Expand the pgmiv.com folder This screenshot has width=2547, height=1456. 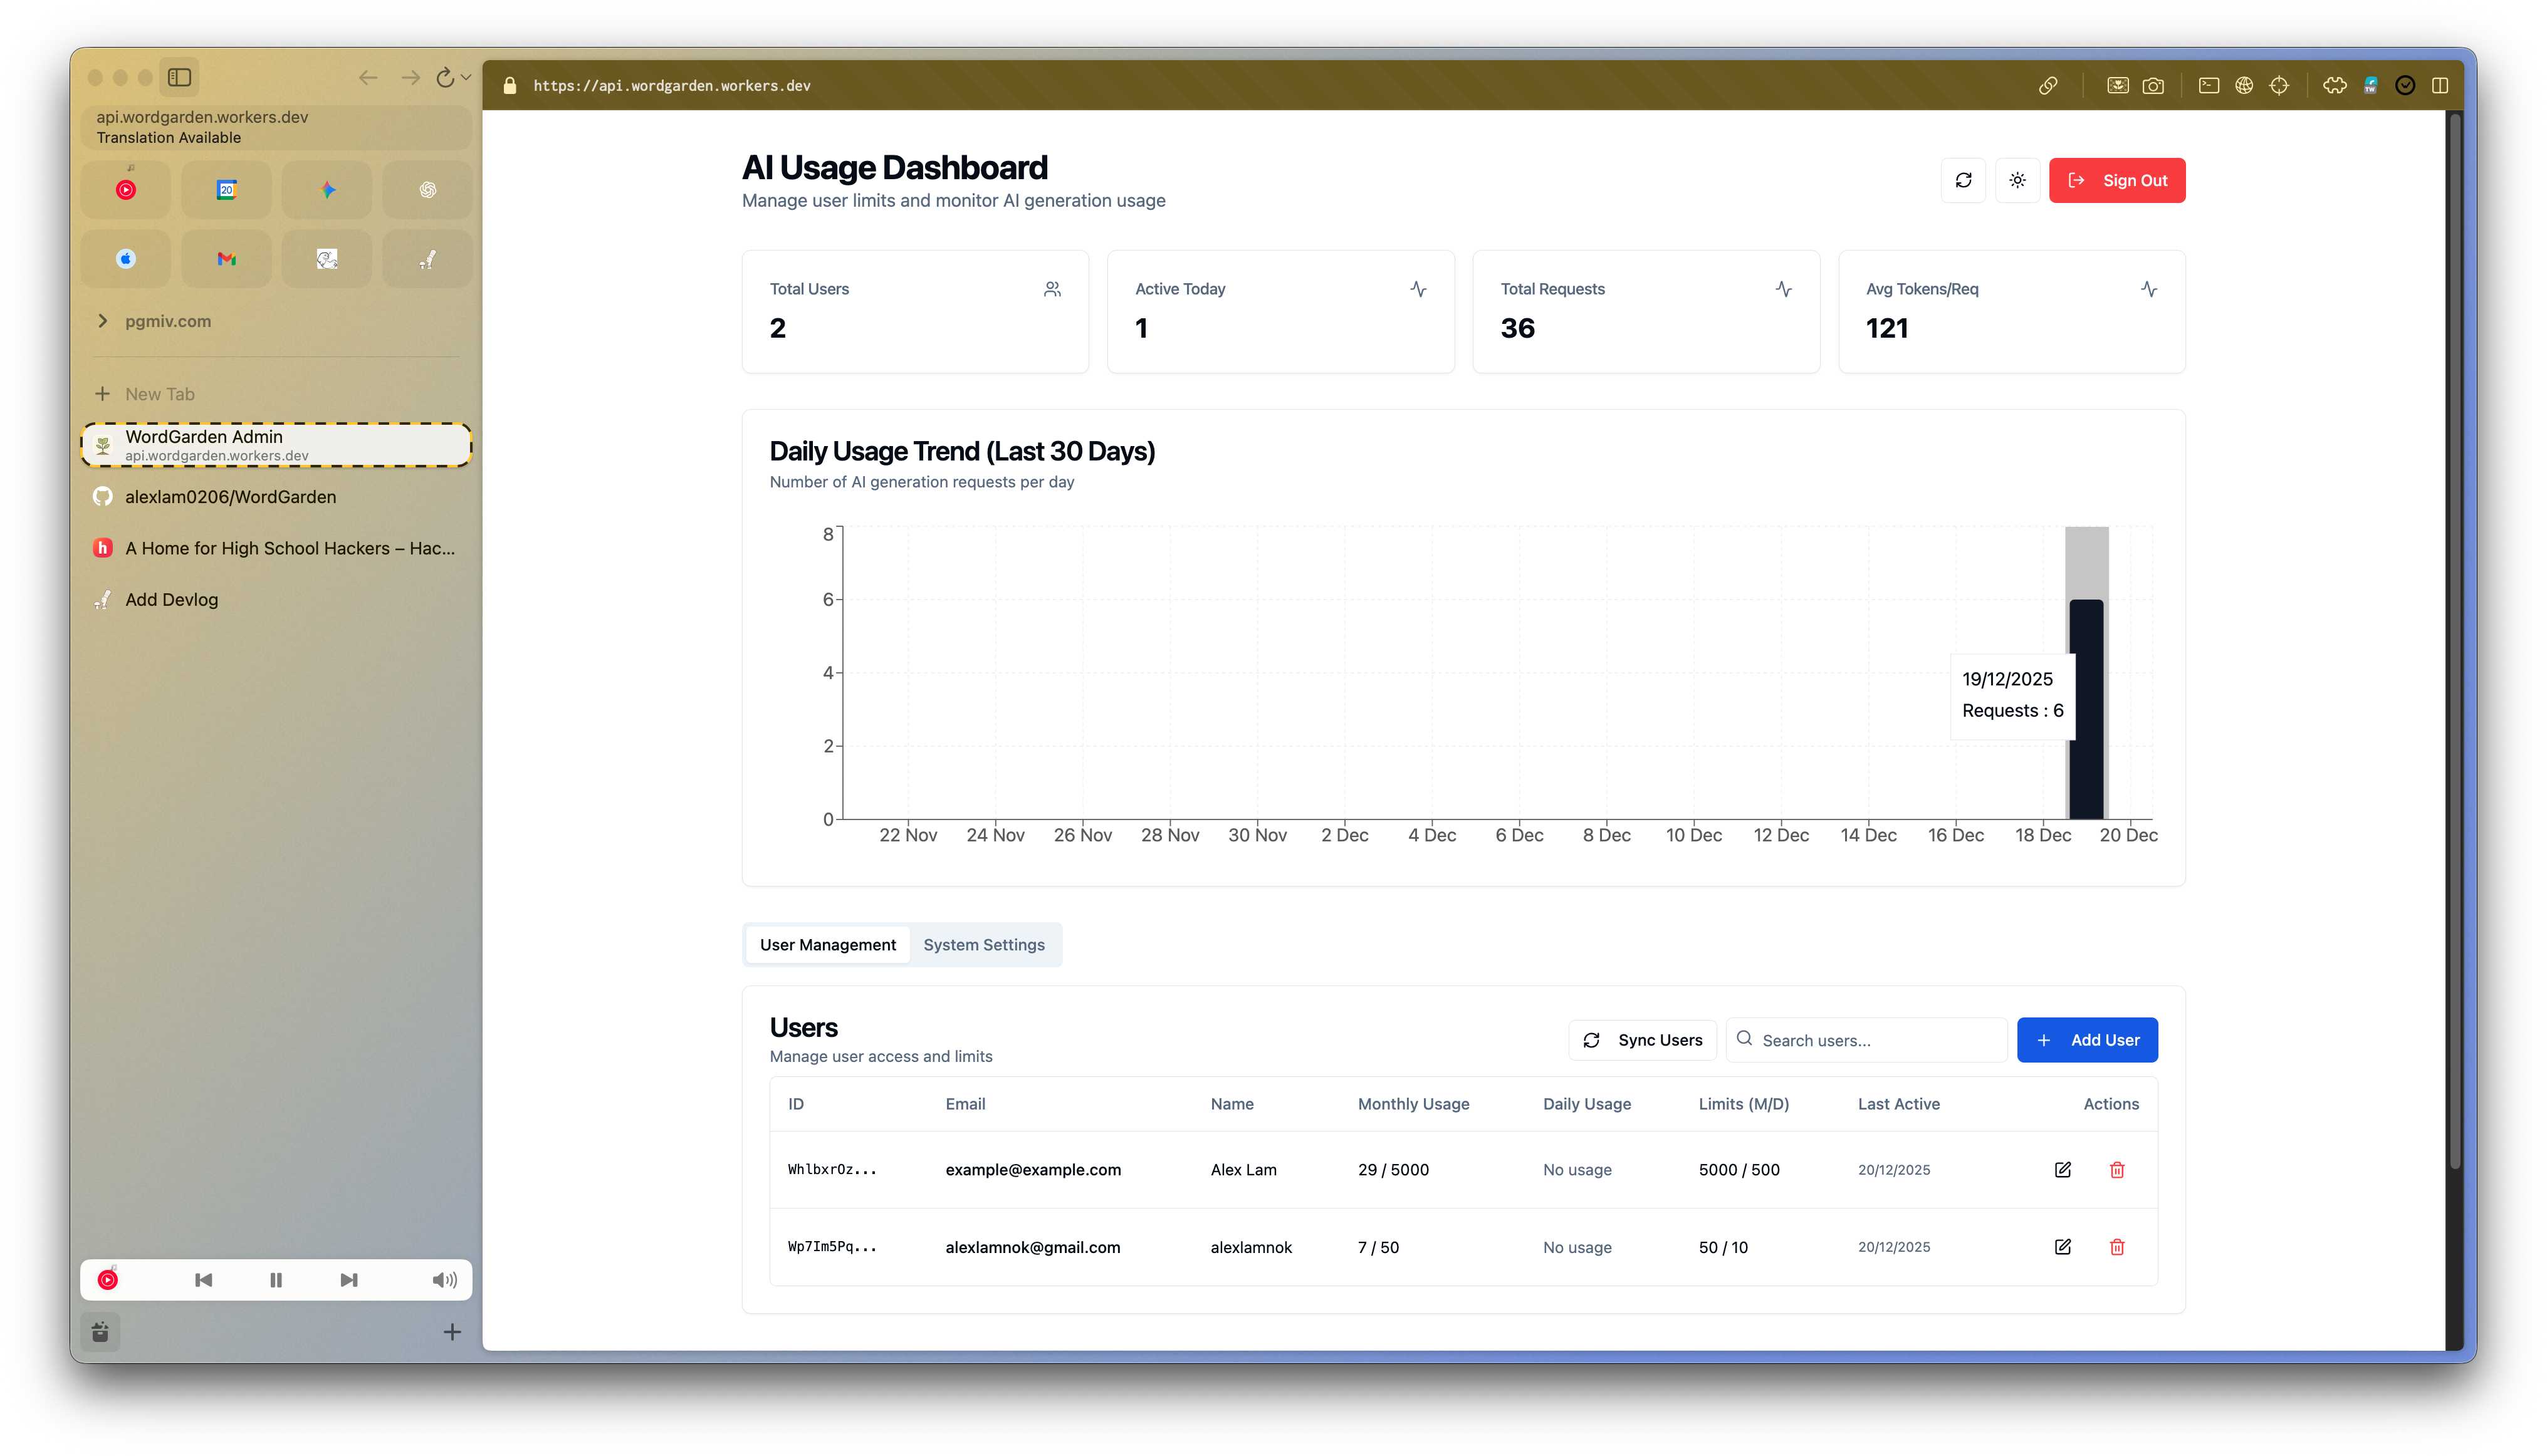(x=103, y=321)
